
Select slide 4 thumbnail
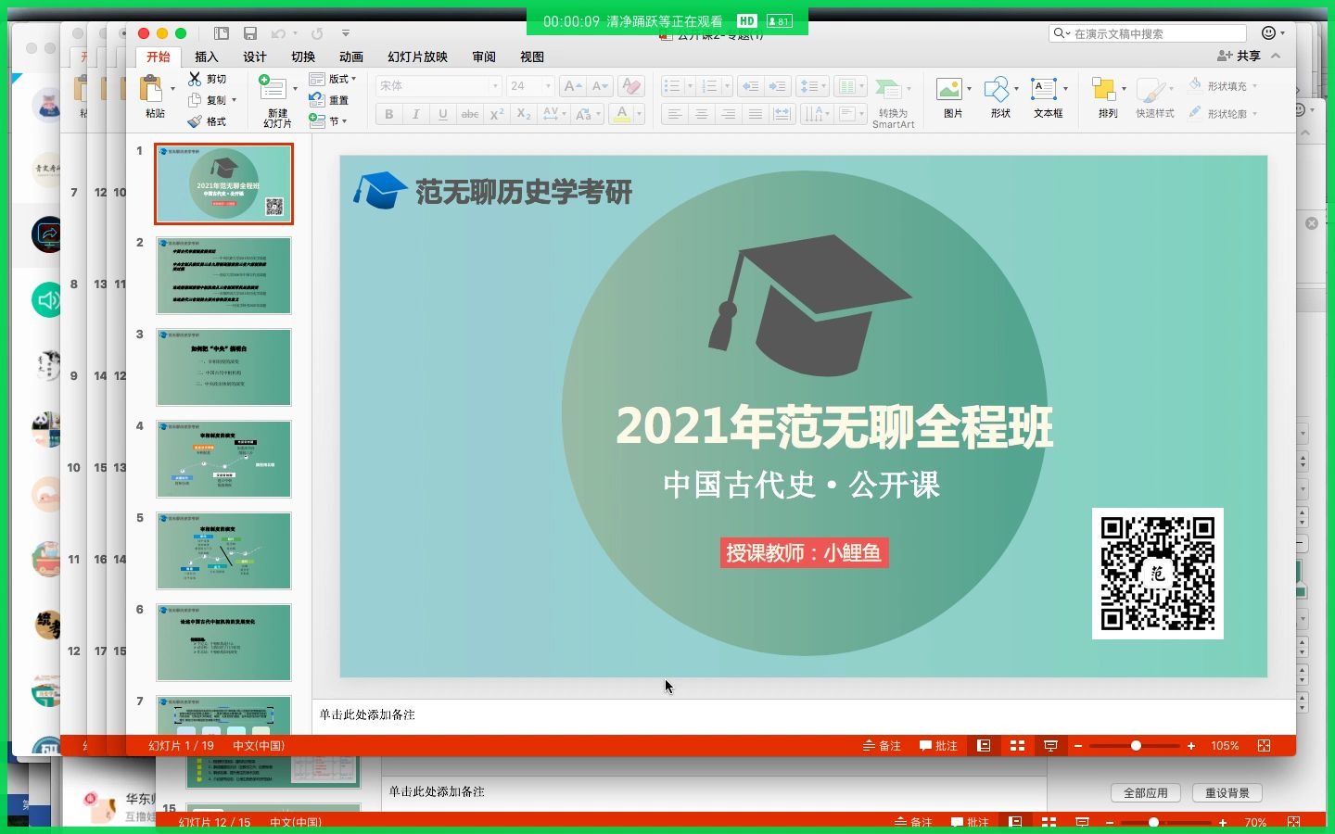click(x=223, y=459)
